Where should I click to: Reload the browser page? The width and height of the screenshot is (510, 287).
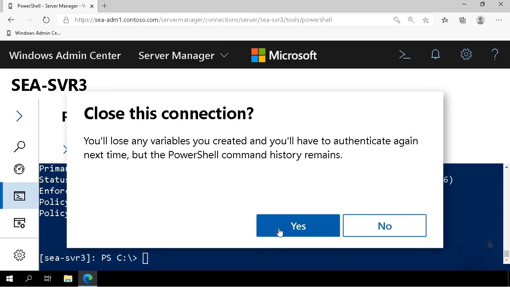click(x=46, y=20)
